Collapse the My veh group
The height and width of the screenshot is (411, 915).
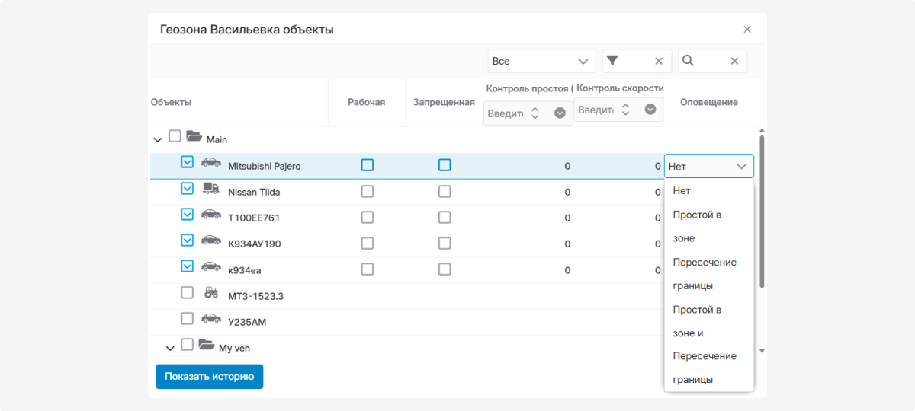pyautogui.click(x=171, y=348)
